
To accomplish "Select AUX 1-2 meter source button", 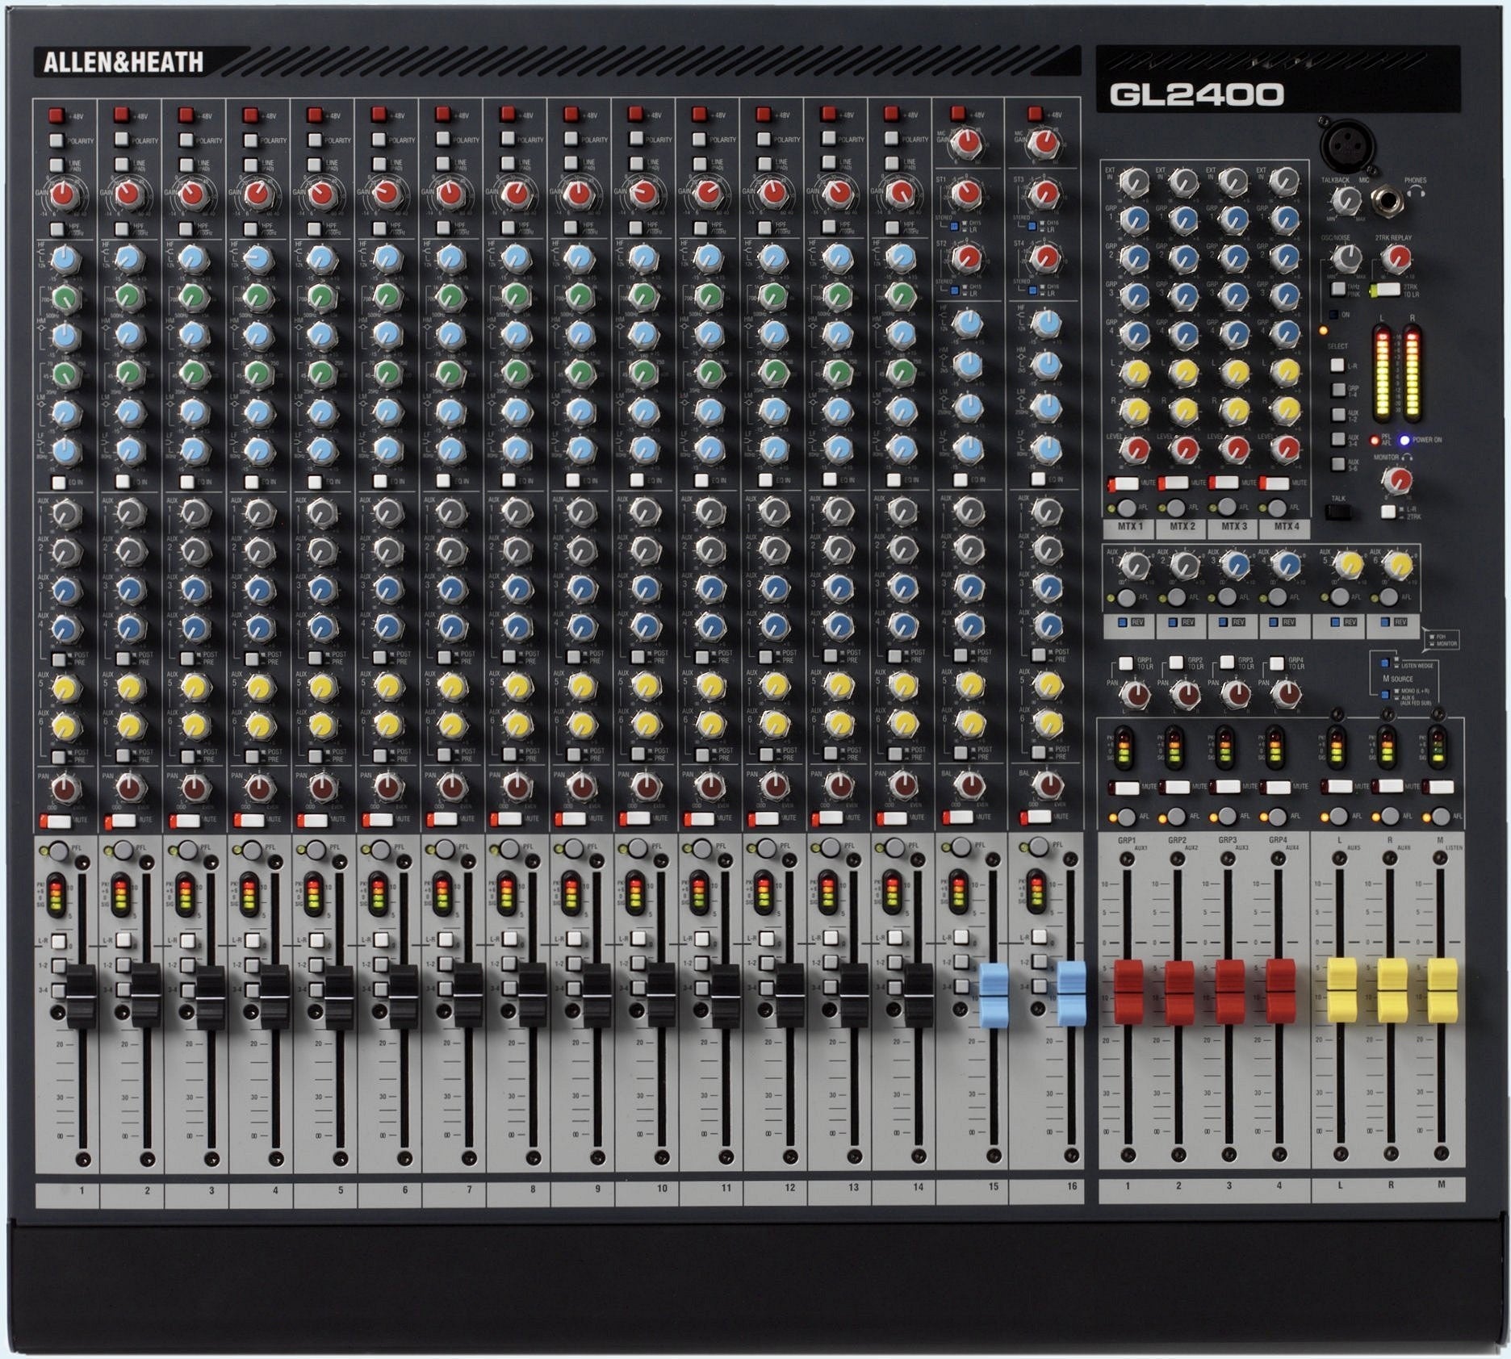I will tap(1337, 415).
